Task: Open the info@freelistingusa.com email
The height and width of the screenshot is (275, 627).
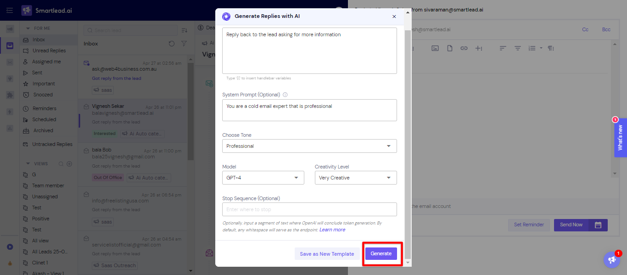Action: 133,208
